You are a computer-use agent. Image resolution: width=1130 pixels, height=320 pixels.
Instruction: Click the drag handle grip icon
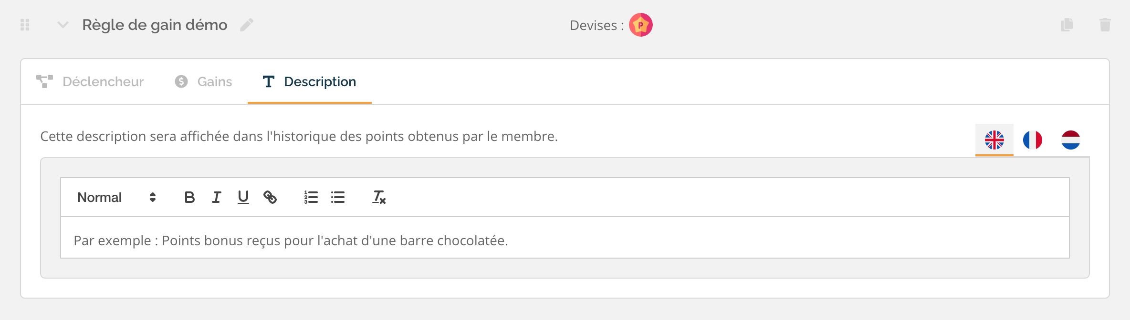pos(25,25)
